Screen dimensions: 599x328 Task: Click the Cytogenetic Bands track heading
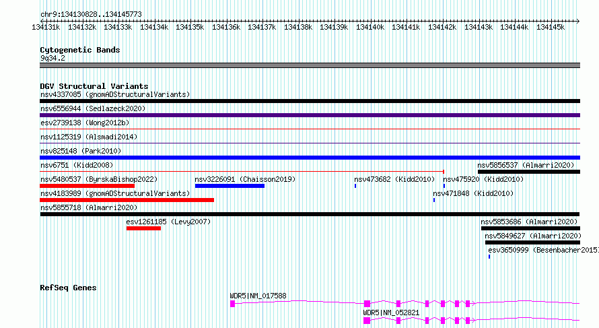(x=80, y=50)
